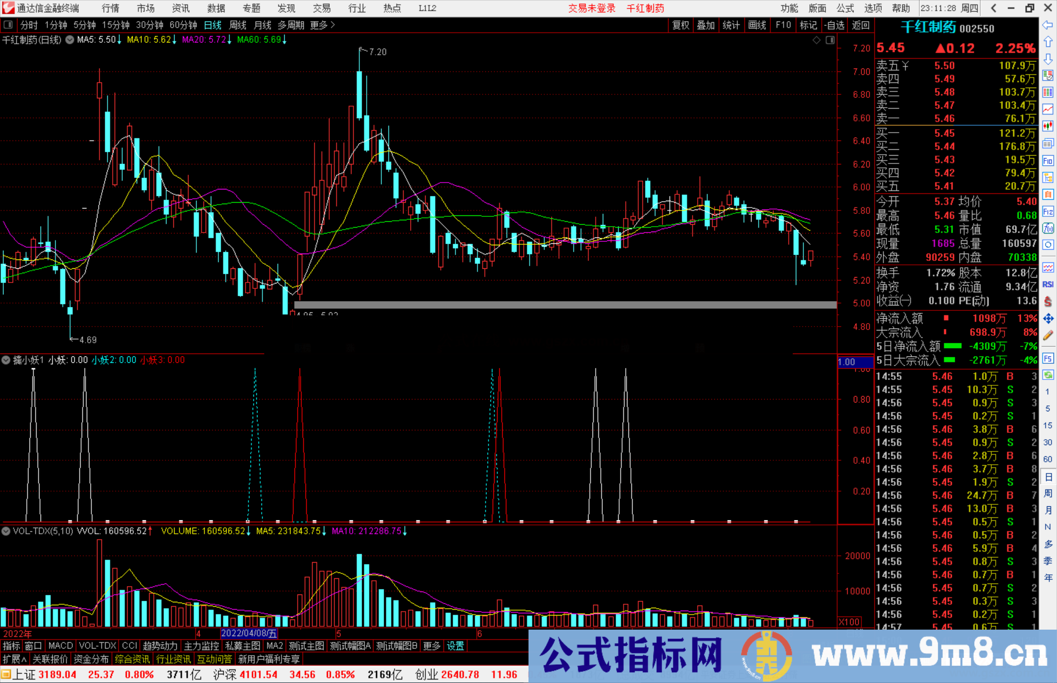Collapse the 搵小妖1 indicator pane toggle
This screenshot has width=1057, height=683.
6,360
